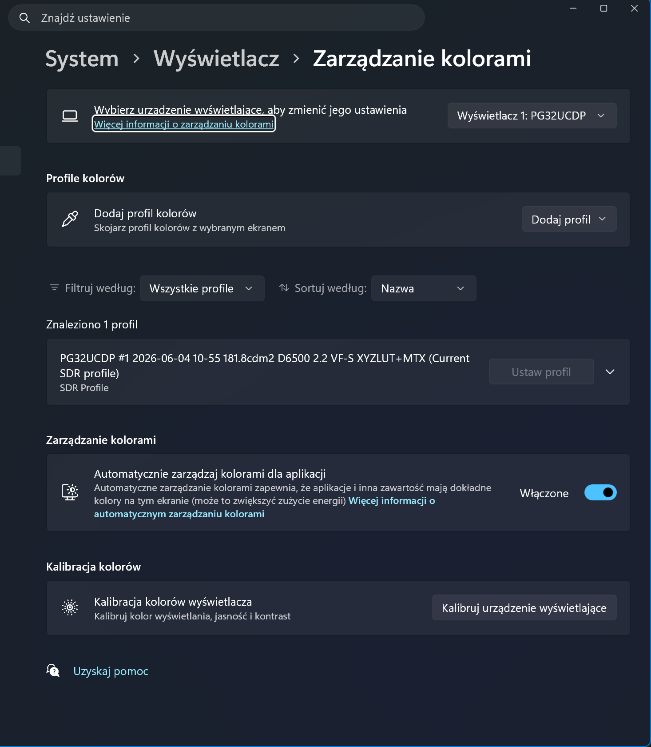Click Kalibruj urządzenie wyświetlające button
The height and width of the screenshot is (747, 651).
[524, 607]
